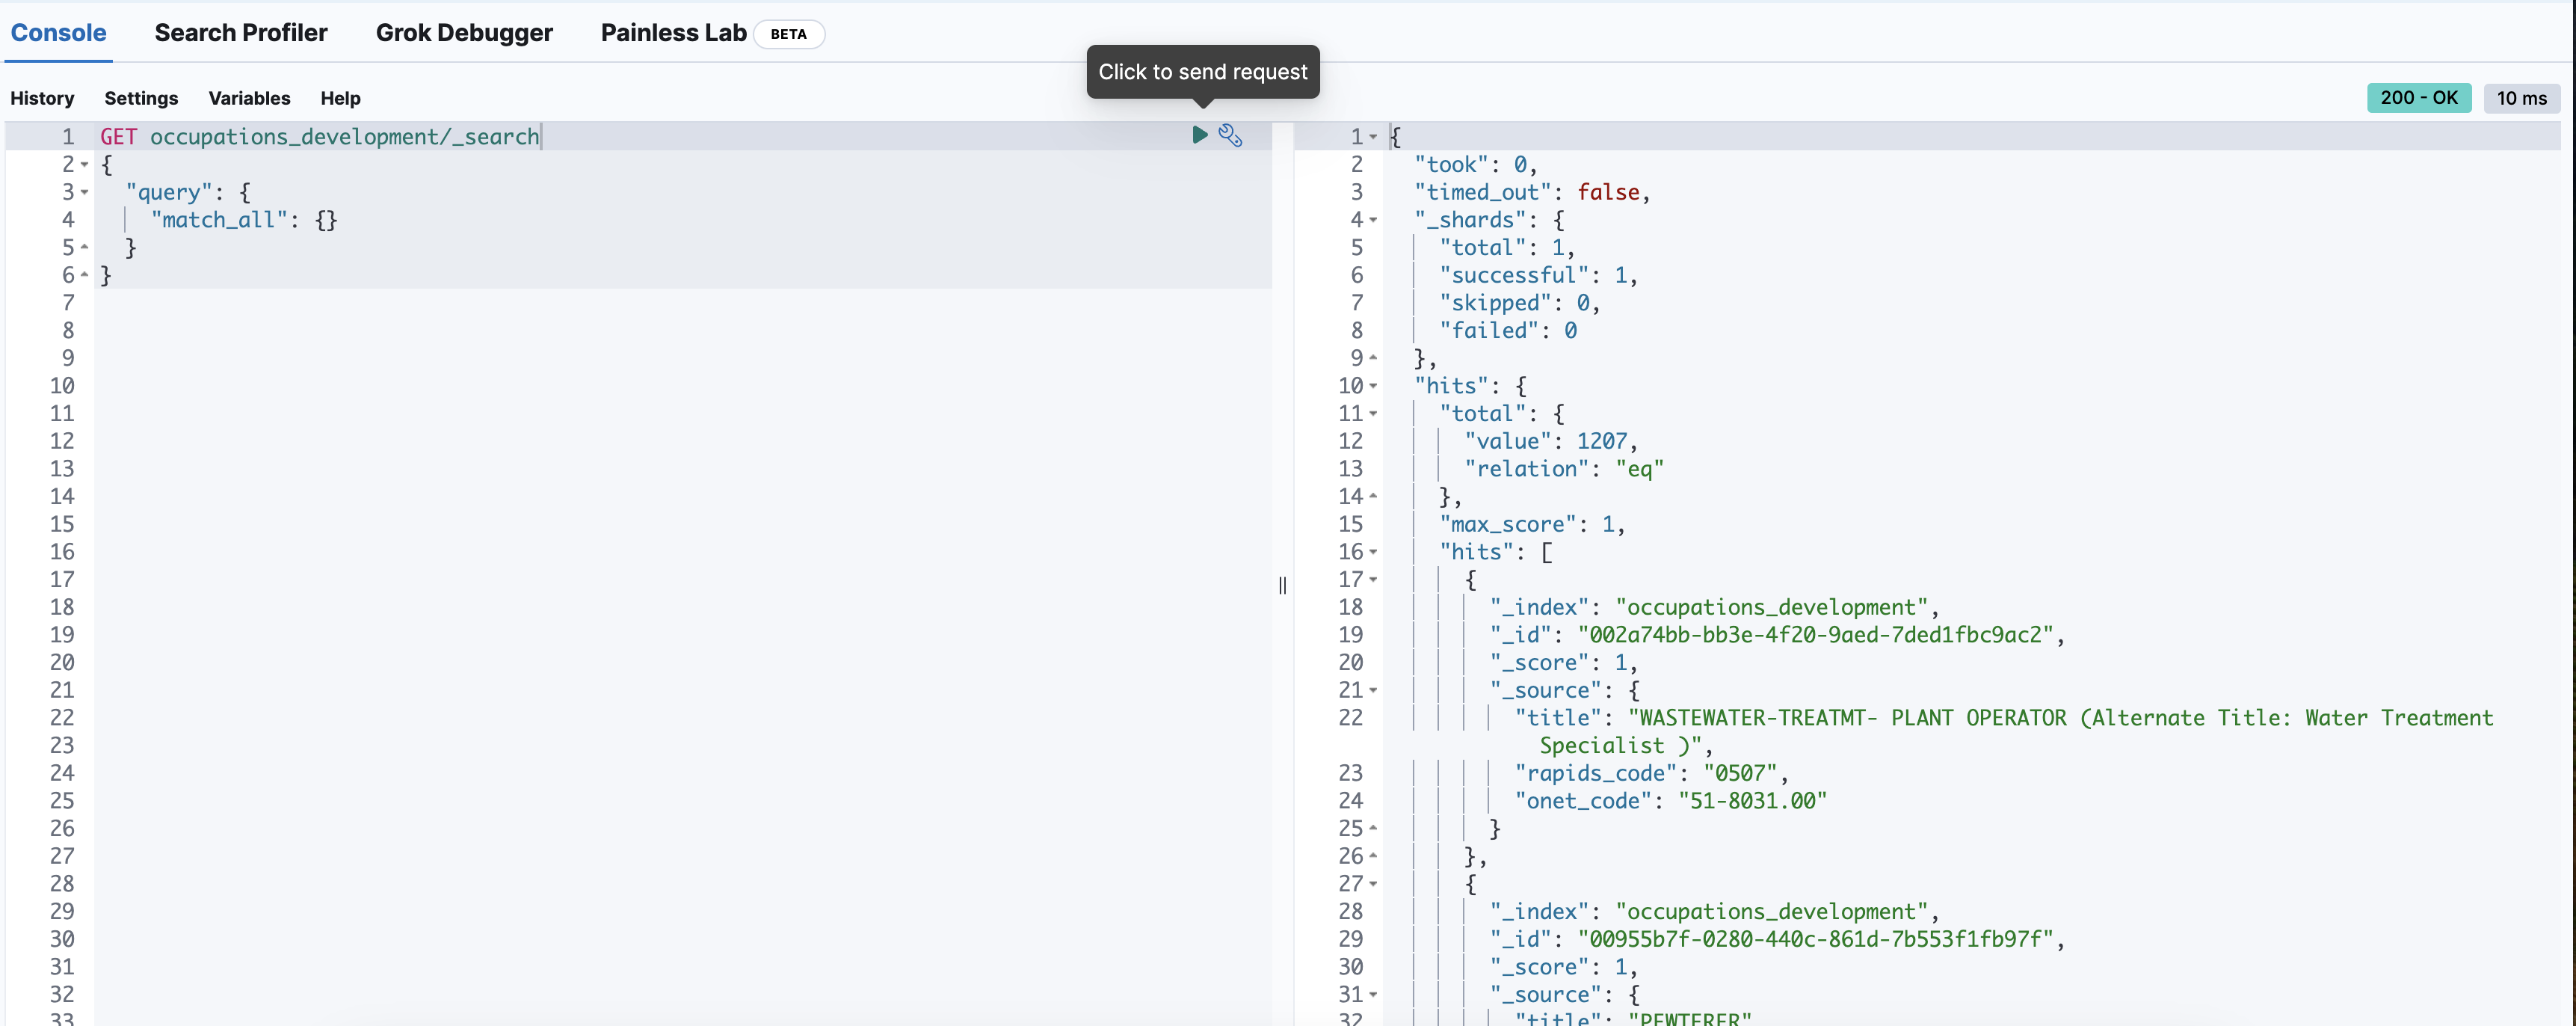Open console Settings
This screenshot has width=2576, height=1026.
tap(141, 98)
